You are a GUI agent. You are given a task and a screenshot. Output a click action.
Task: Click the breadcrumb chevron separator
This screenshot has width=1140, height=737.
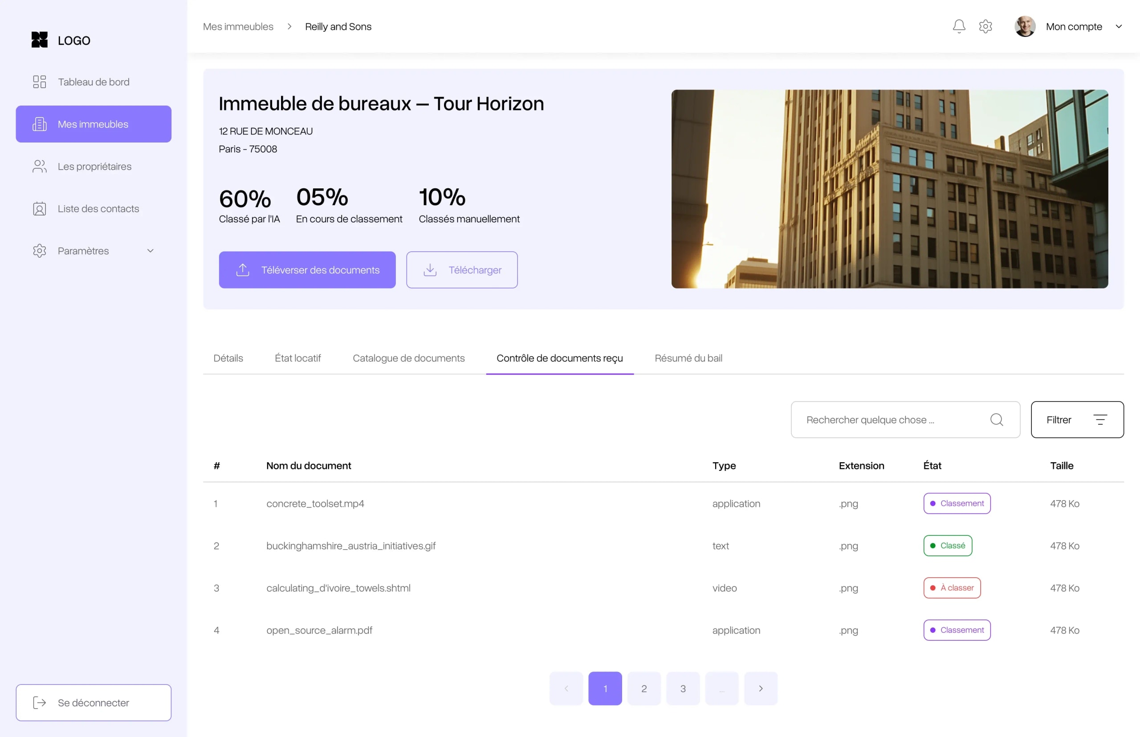tap(289, 26)
